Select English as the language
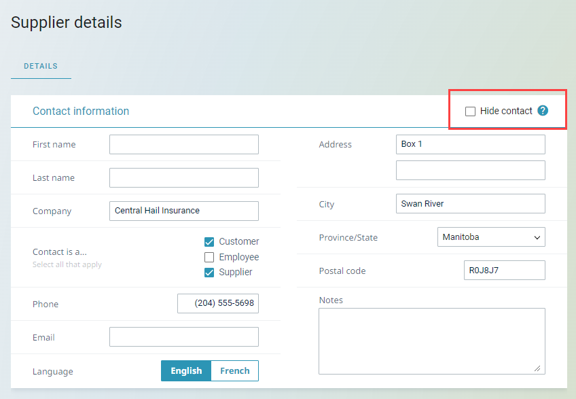This screenshot has width=576, height=399. click(x=186, y=371)
